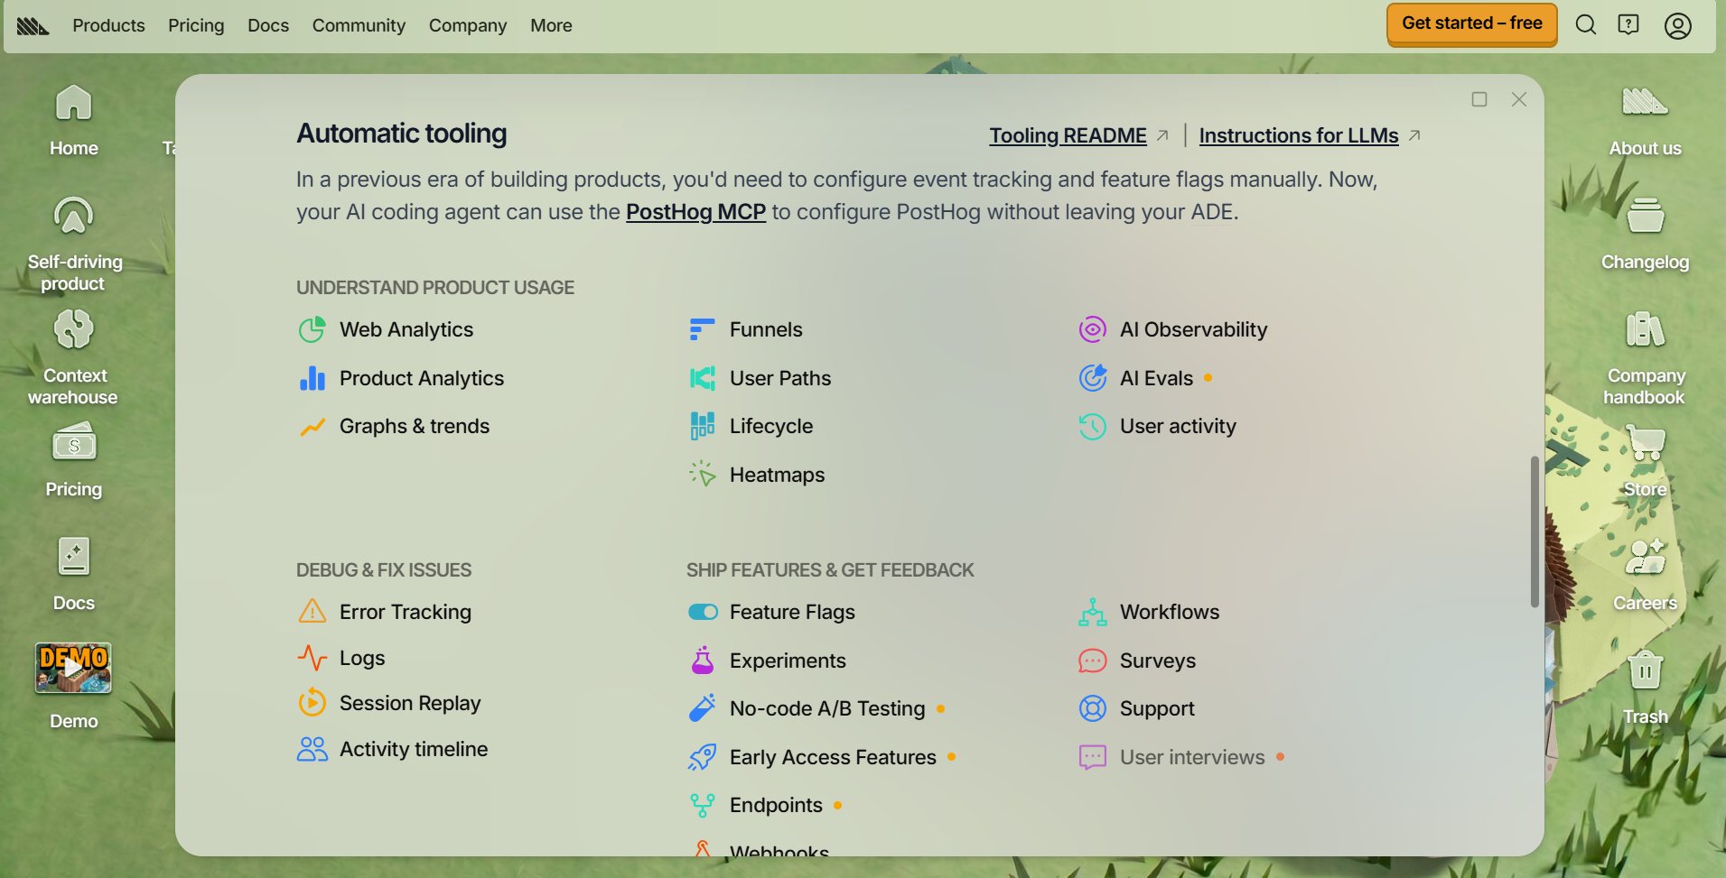Open the user account icon
The width and height of the screenshot is (1726, 878).
coord(1678,25)
